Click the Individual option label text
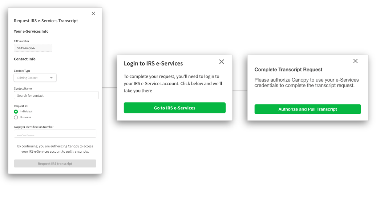Image resolution: width=380 pixels, height=199 pixels. pos(26,112)
